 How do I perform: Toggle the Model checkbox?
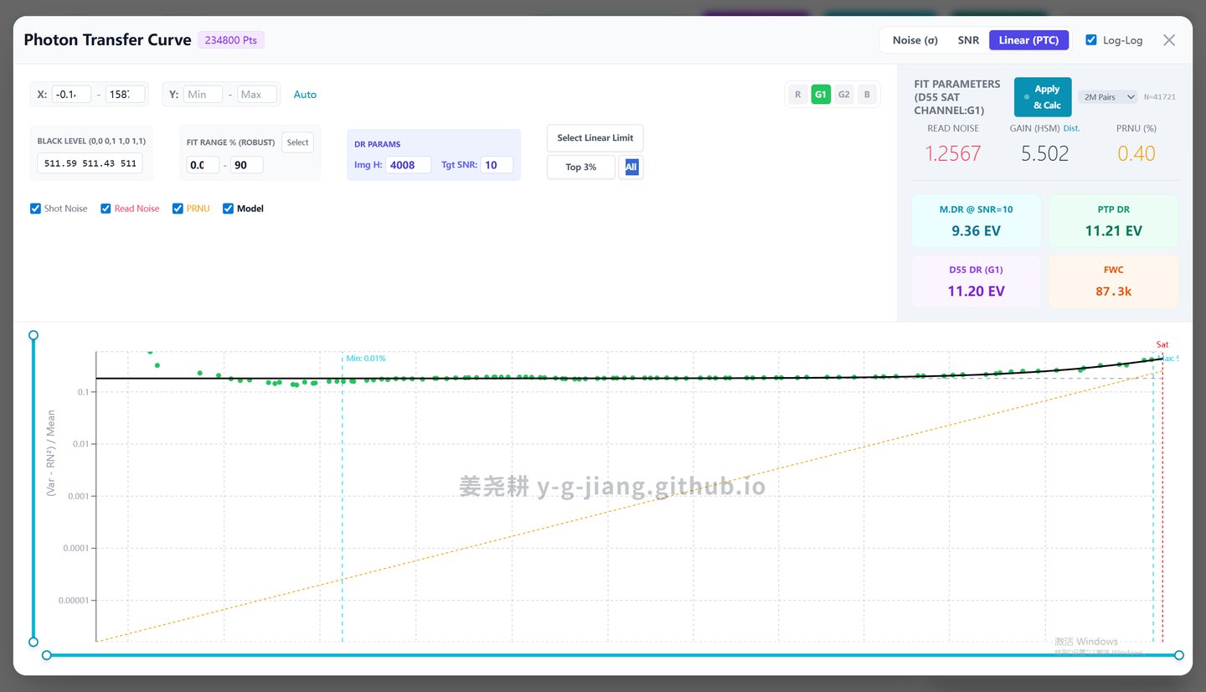[x=228, y=209]
